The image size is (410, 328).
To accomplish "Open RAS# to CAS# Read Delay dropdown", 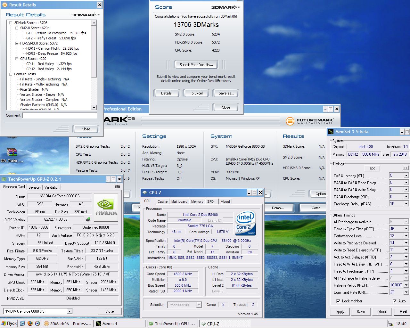I will click(406, 183).
